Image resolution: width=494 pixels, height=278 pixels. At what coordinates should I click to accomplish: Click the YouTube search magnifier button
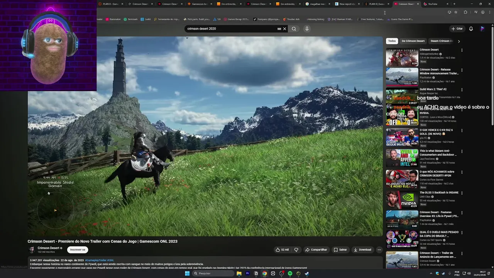pos(294,29)
